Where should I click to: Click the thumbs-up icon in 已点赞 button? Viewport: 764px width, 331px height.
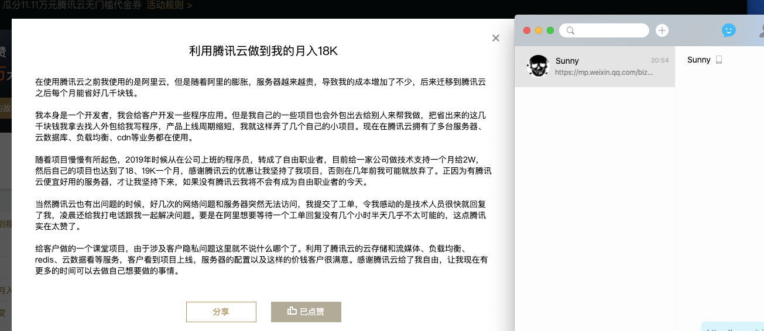[292, 311]
